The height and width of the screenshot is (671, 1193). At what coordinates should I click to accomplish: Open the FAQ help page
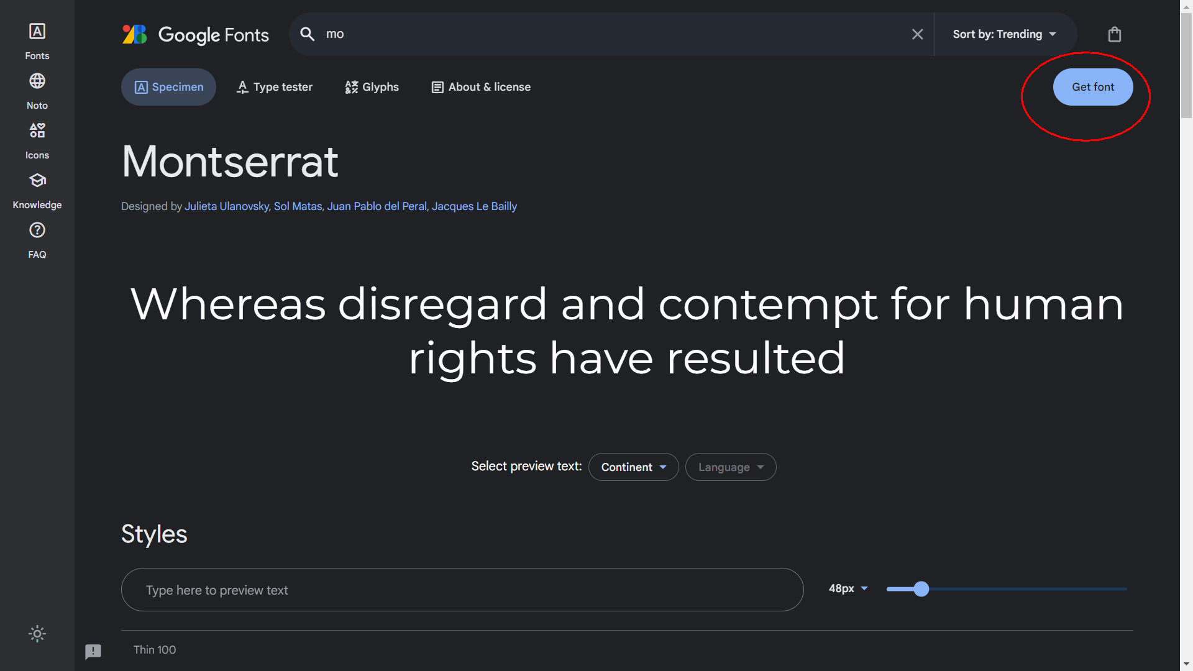pos(37,240)
